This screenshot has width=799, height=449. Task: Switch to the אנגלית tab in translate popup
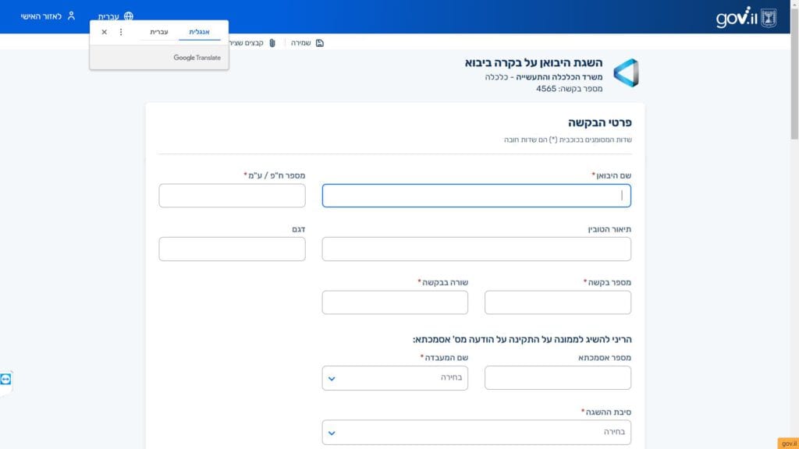pyautogui.click(x=199, y=32)
